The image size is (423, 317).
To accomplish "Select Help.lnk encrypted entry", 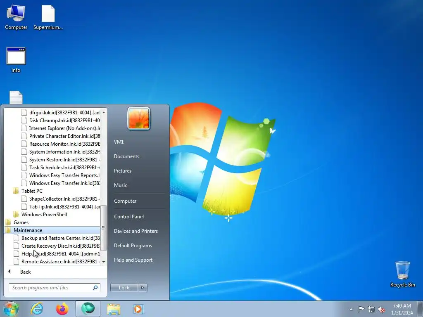I will (x=57, y=254).
